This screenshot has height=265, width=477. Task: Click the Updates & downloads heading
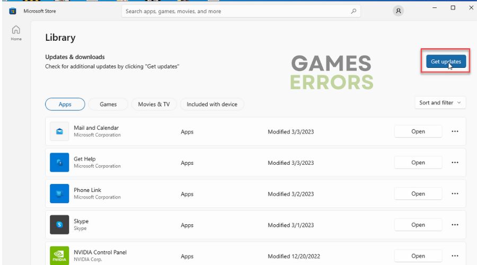[x=75, y=57]
